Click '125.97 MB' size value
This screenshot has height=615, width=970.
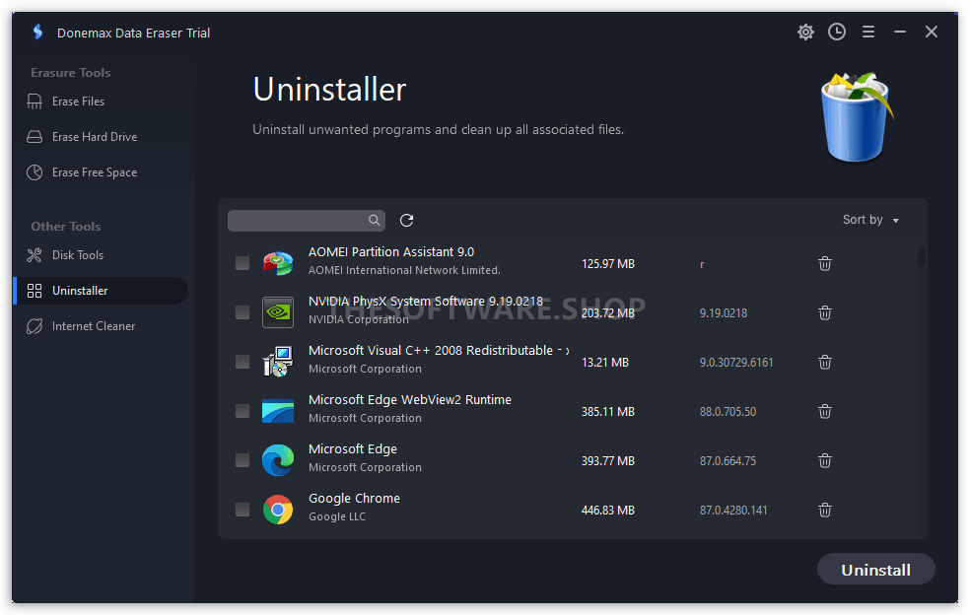point(608,263)
